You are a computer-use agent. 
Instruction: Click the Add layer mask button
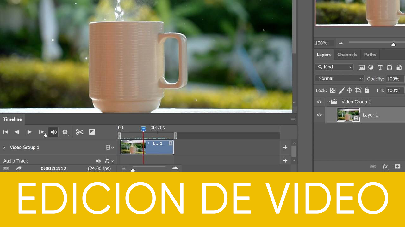[x=397, y=166]
